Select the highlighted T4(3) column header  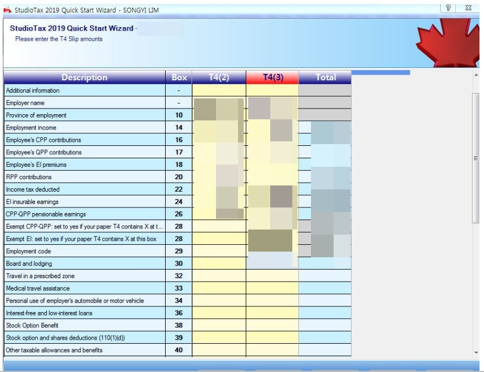pos(273,77)
